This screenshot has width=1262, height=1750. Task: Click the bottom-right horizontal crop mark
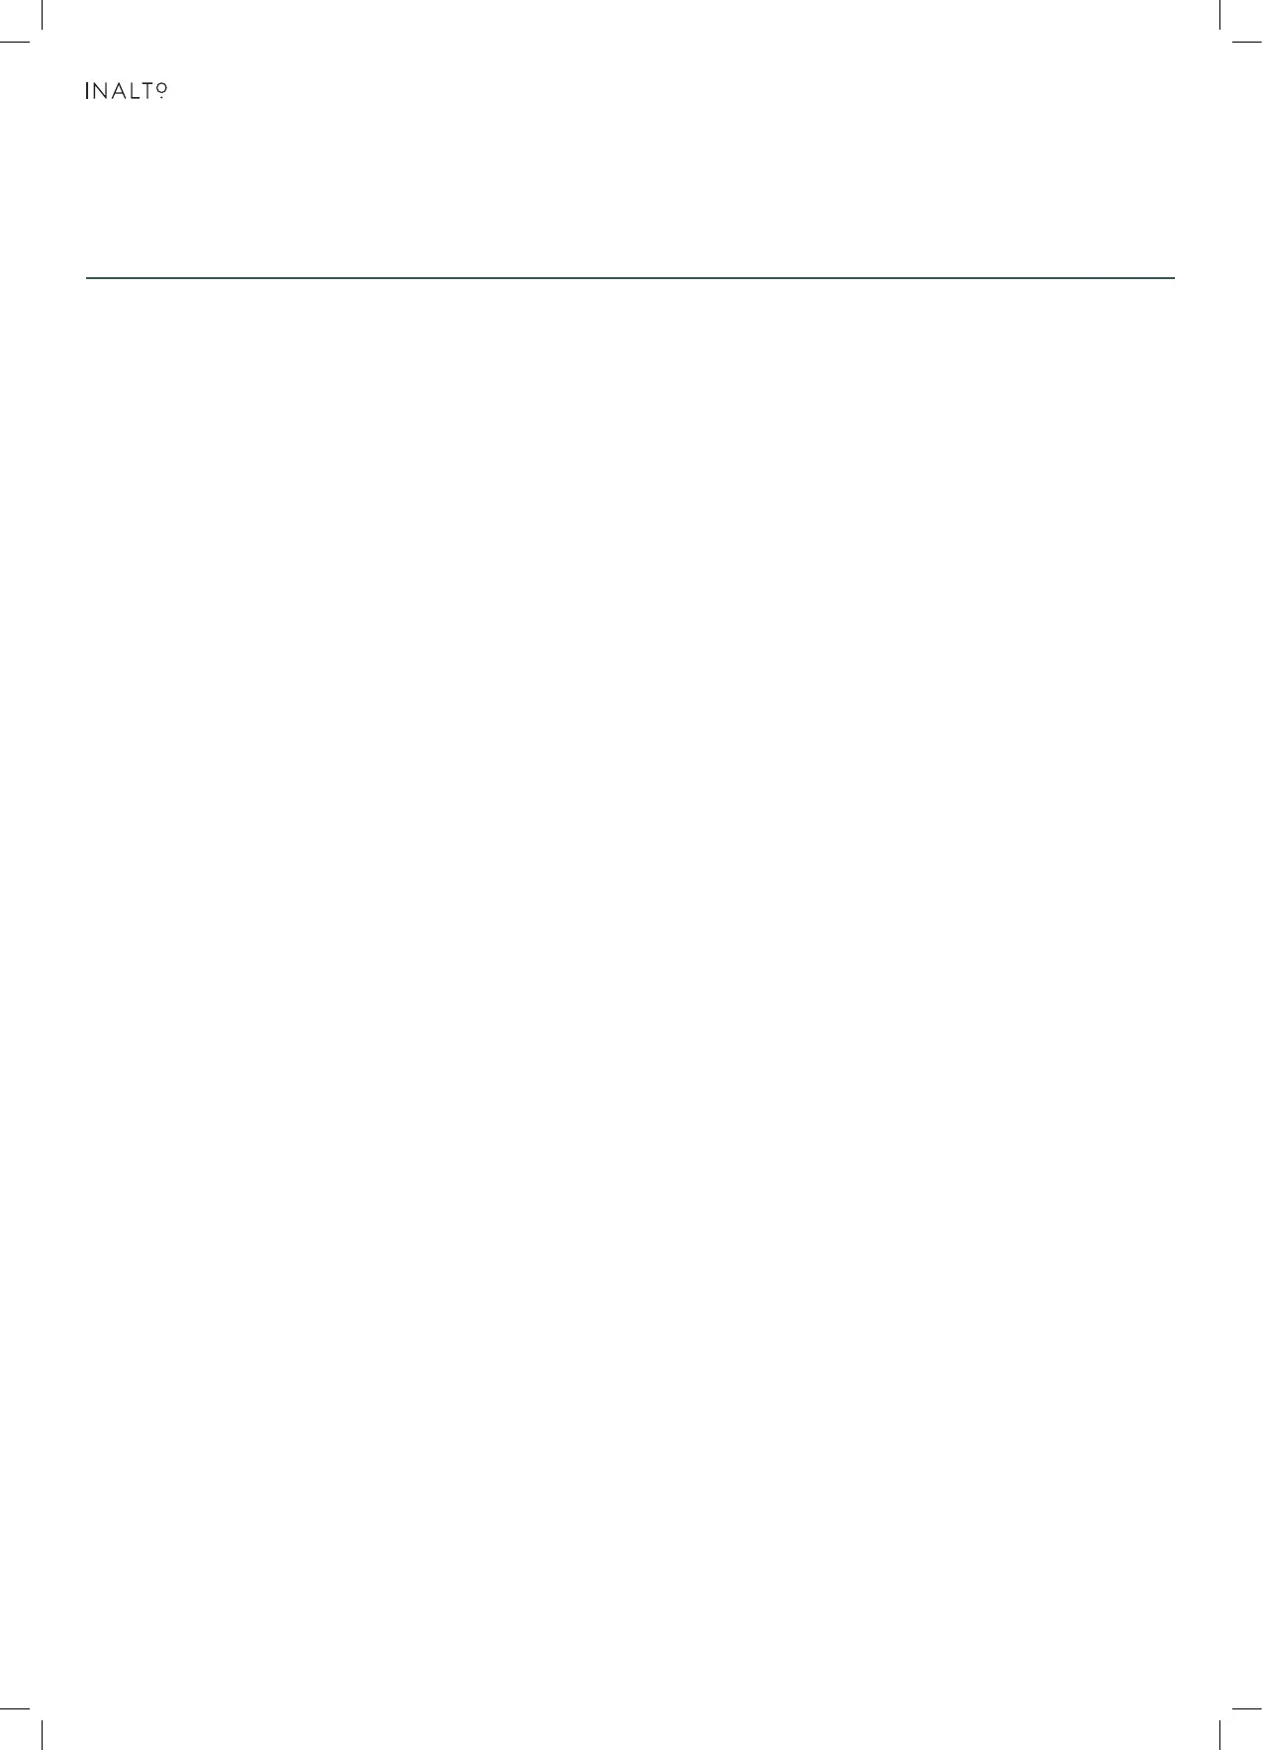pos(1247,1706)
